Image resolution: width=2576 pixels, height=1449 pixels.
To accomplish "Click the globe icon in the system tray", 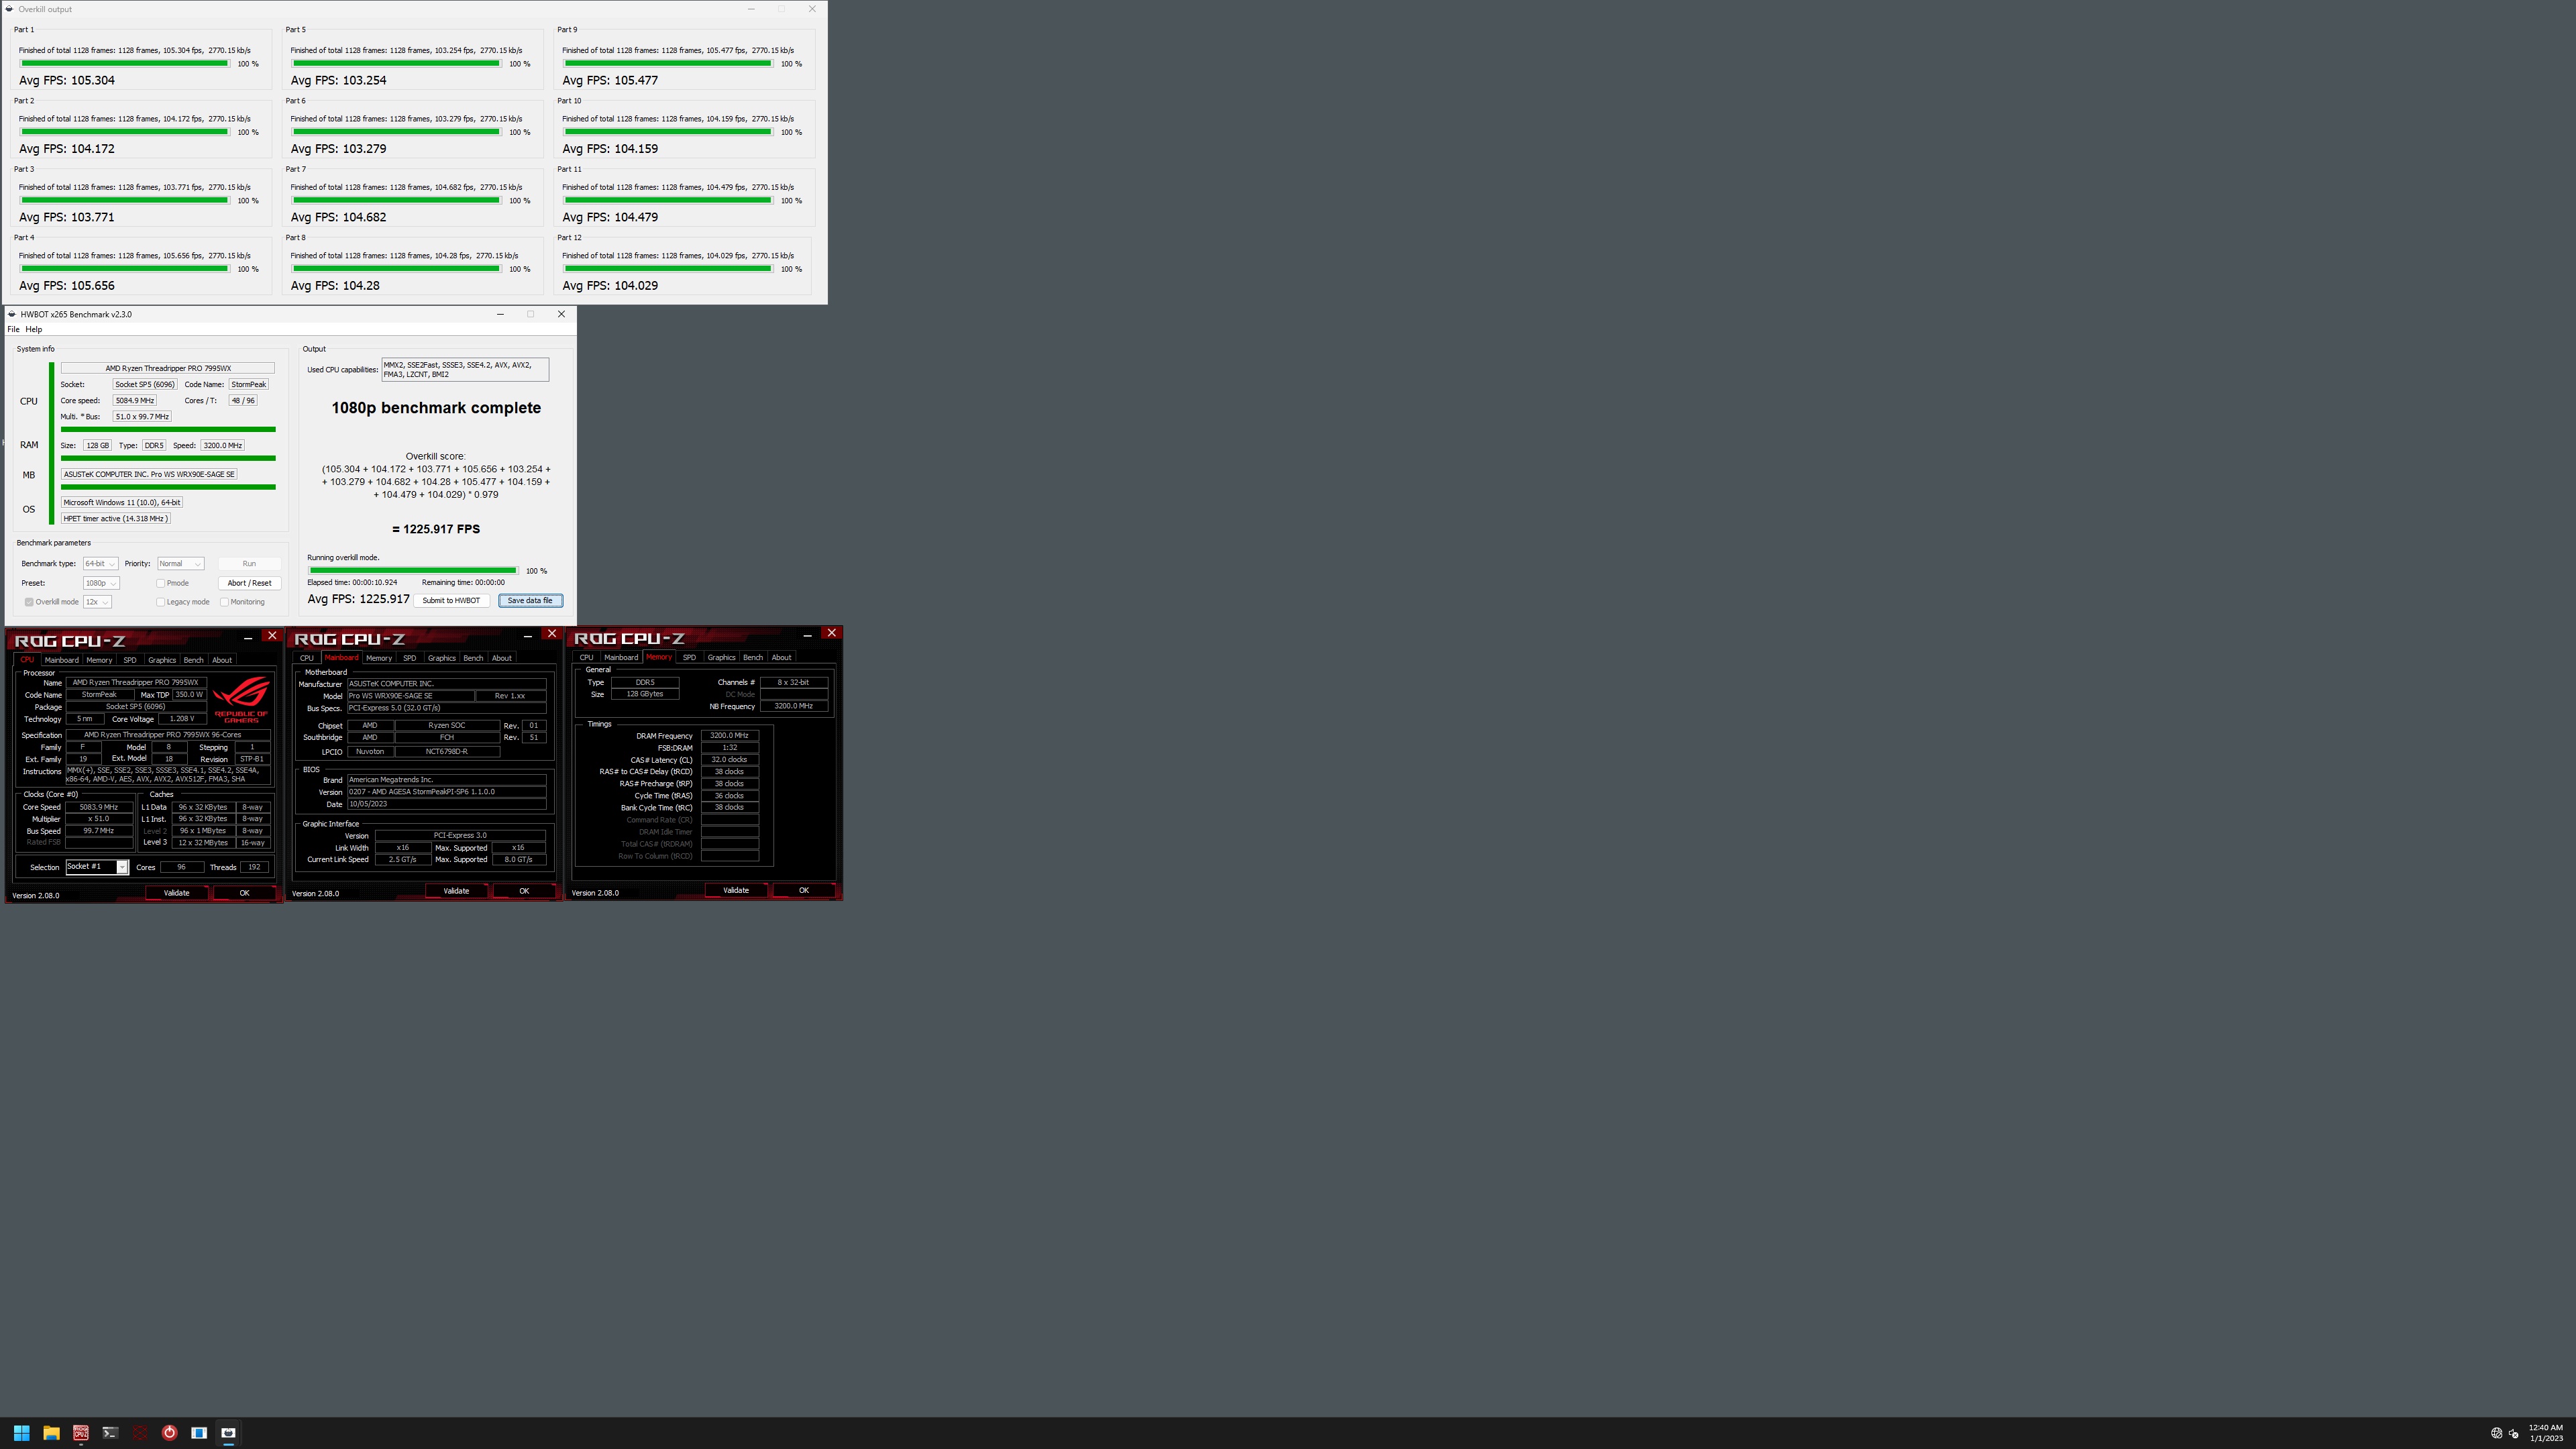I will [x=2496, y=1433].
